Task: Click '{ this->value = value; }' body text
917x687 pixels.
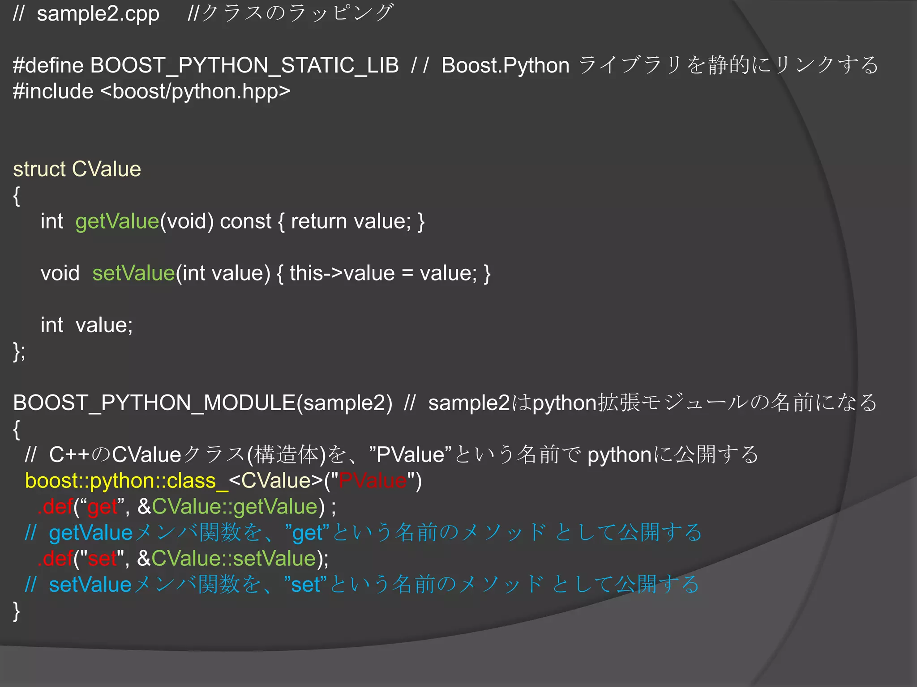Action: click(384, 273)
